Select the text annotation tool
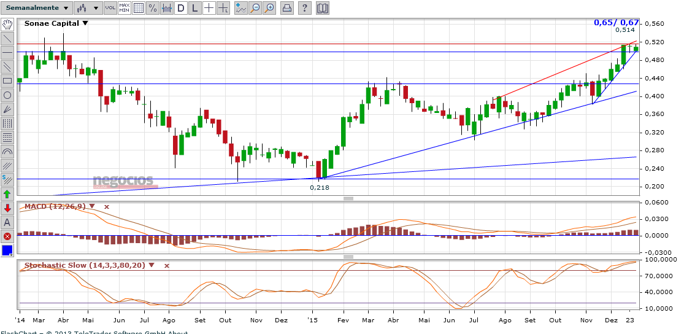684x334 pixels. pyautogui.click(x=7, y=222)
